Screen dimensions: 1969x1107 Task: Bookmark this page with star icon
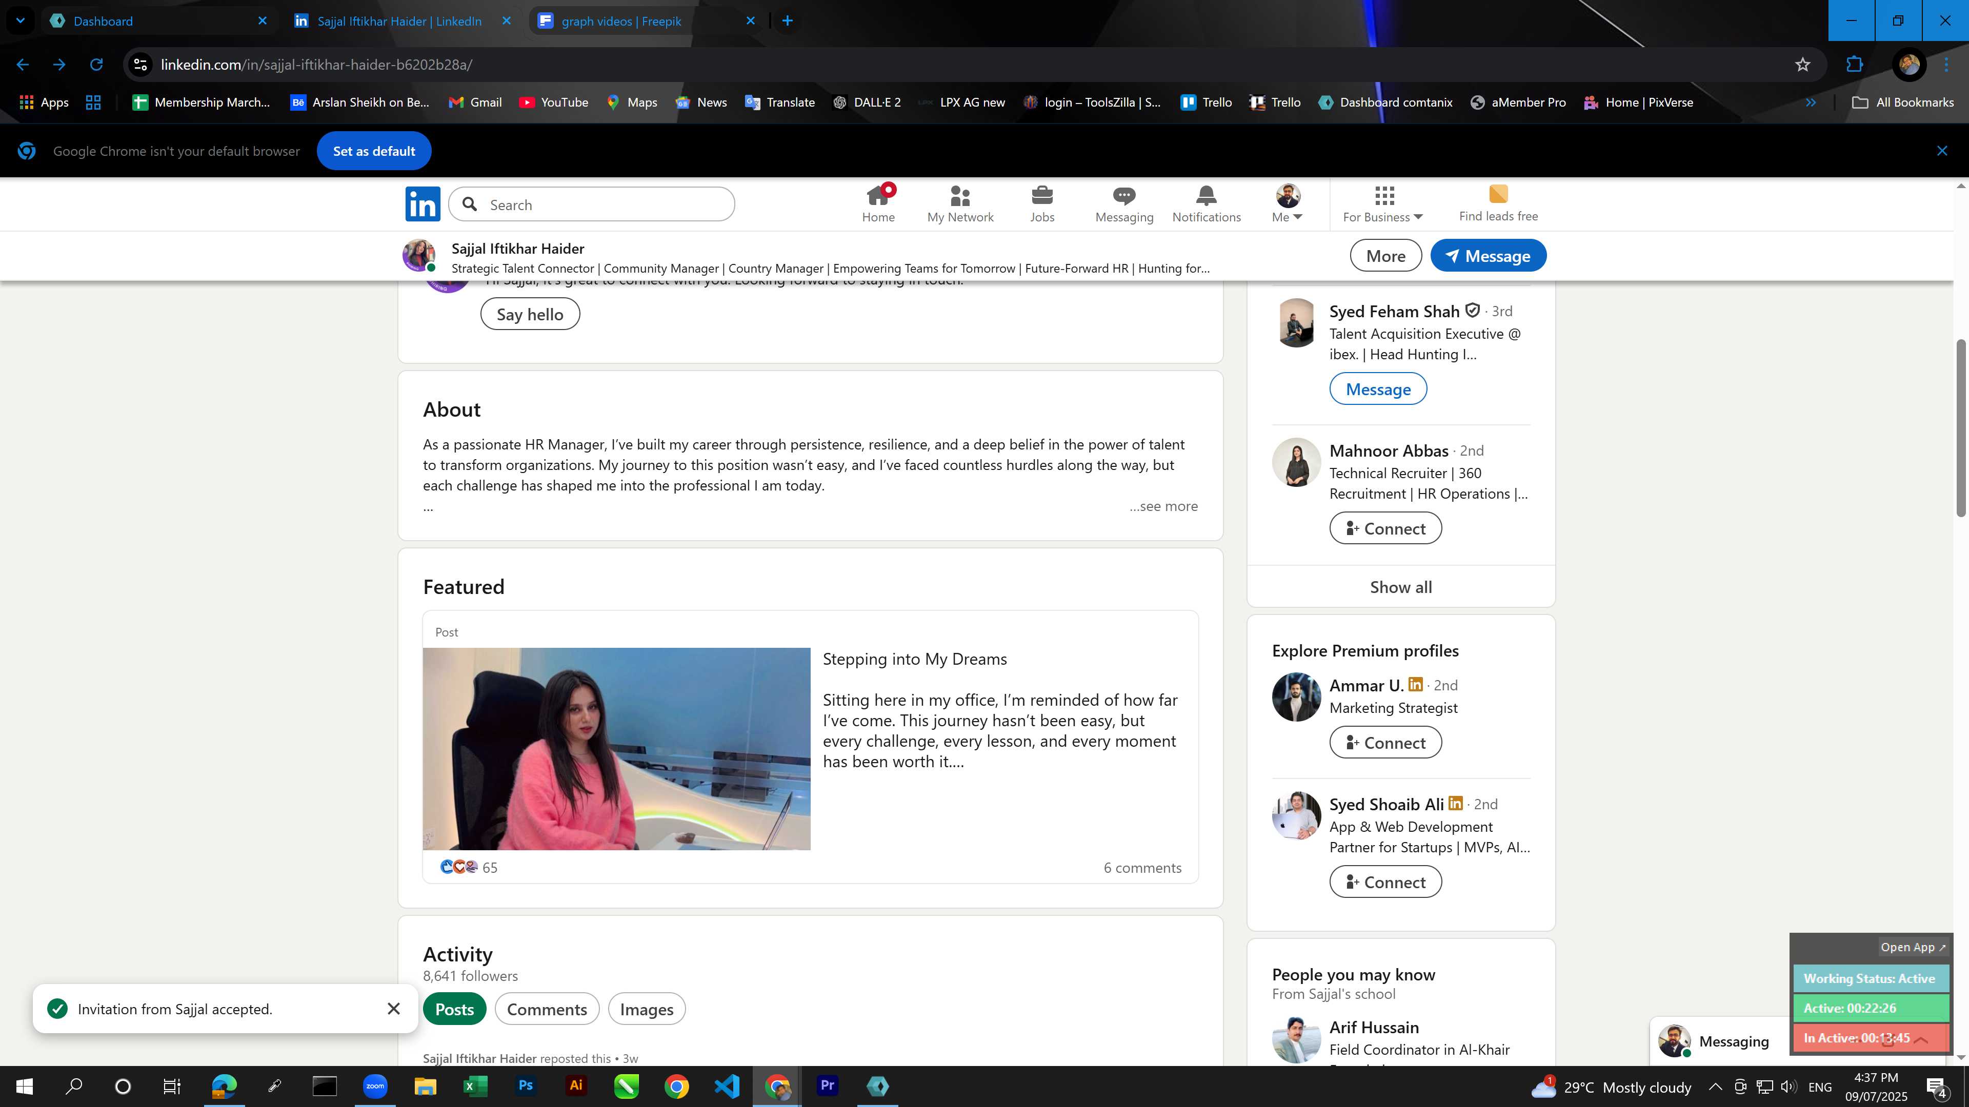[x=1802, y=65]
